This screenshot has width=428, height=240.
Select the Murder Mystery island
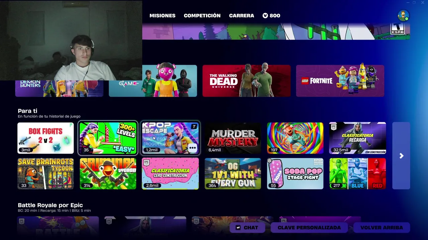click(x=233, y=138)
